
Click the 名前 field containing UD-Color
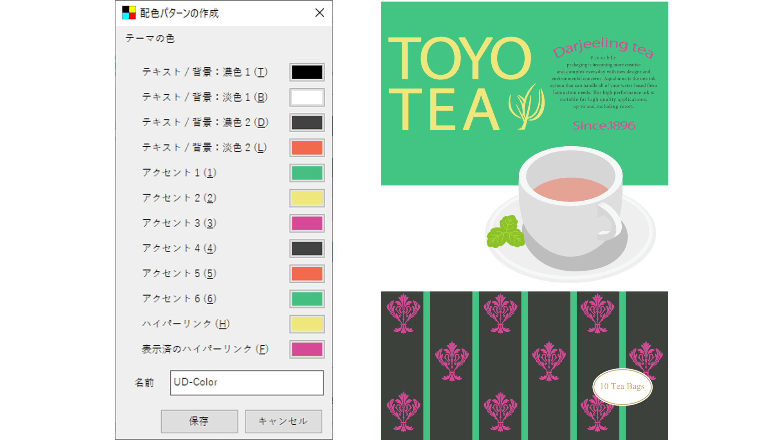pyautogui.click(x=247, y=383)
